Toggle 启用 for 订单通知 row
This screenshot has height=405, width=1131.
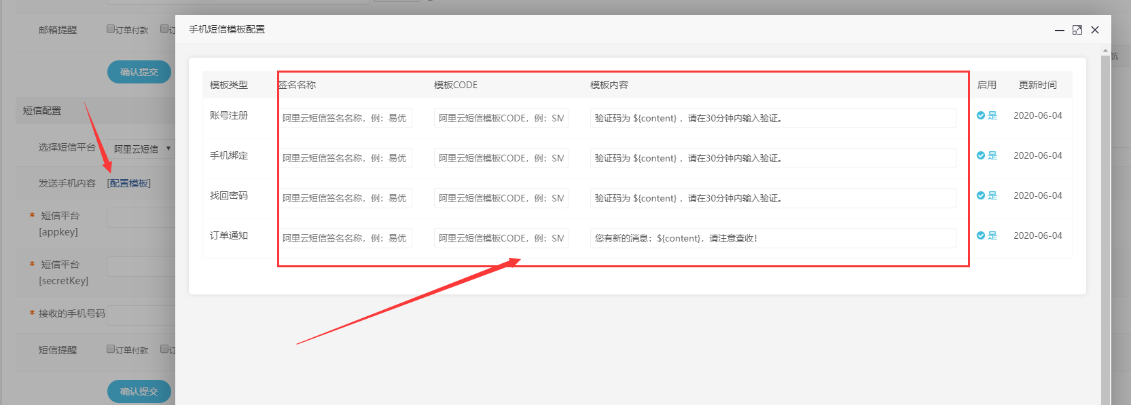pyautogui.click(x=987, y=235)
